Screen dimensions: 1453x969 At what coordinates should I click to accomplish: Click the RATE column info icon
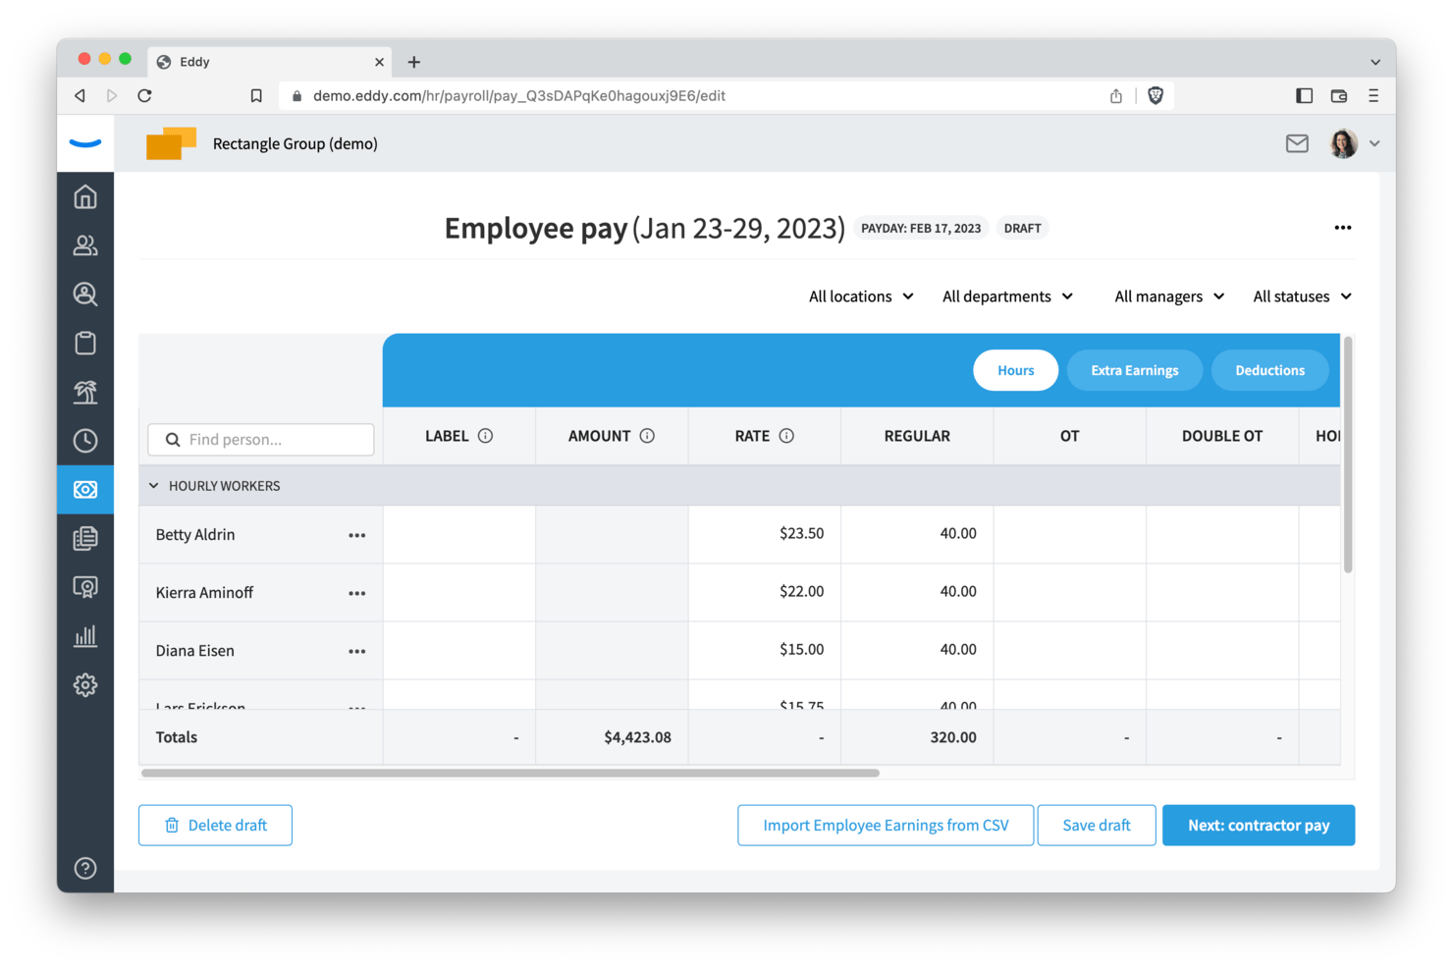[x=786, y=436]
